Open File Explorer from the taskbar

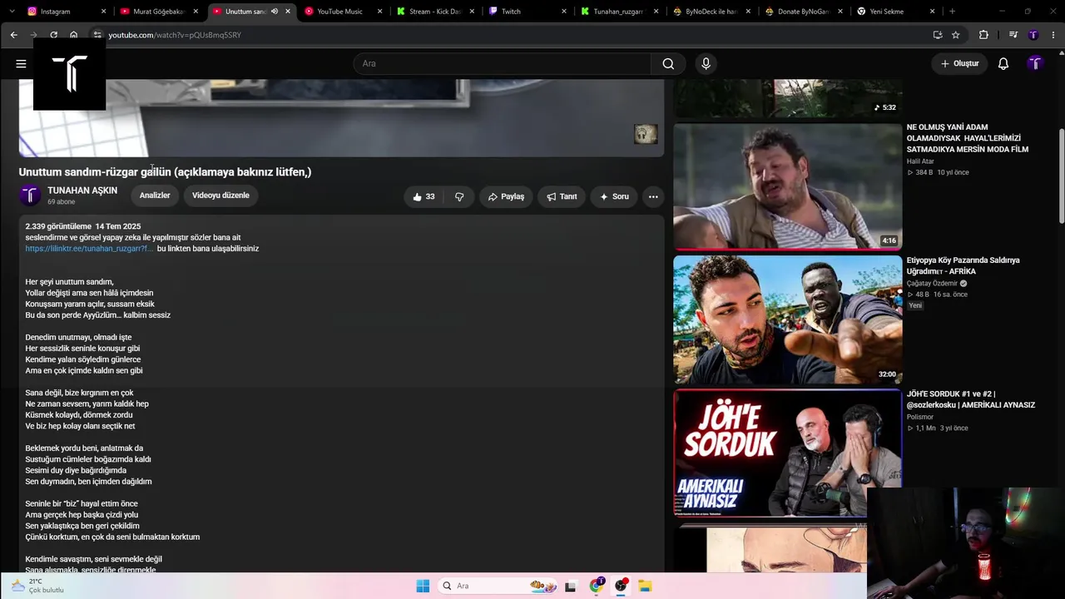tap(645, 586)
